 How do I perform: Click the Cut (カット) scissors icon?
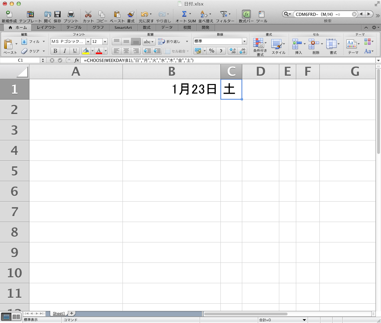click(88, 15)
